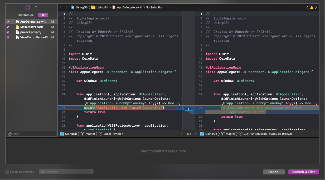
Task: Click the yellow warning triangle icon
Action: (312, 7)
